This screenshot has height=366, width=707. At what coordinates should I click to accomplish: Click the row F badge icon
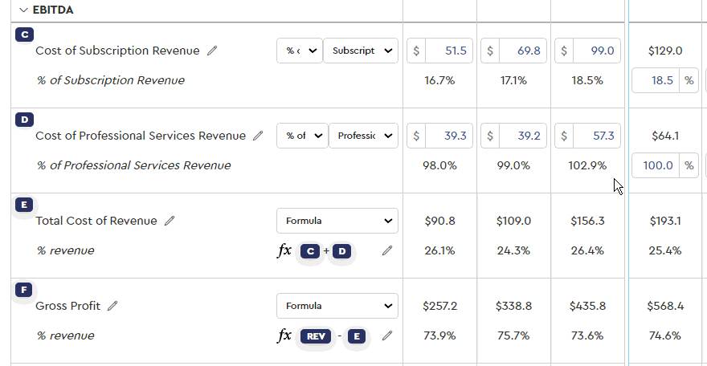click(25, 289)
